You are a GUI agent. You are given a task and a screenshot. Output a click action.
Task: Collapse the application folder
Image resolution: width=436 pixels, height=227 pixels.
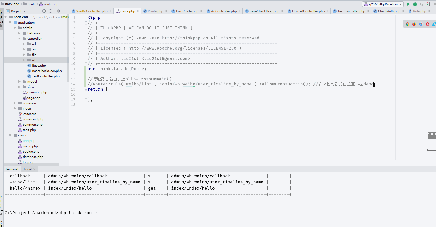click(x=10, y=22)
